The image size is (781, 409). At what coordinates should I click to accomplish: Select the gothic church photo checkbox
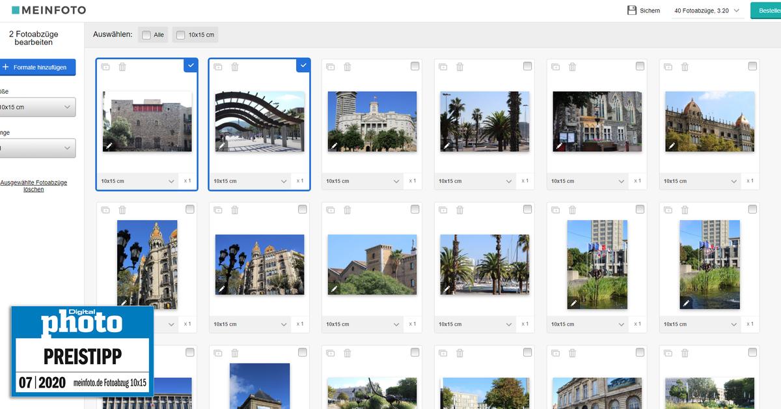pos(640,66)
